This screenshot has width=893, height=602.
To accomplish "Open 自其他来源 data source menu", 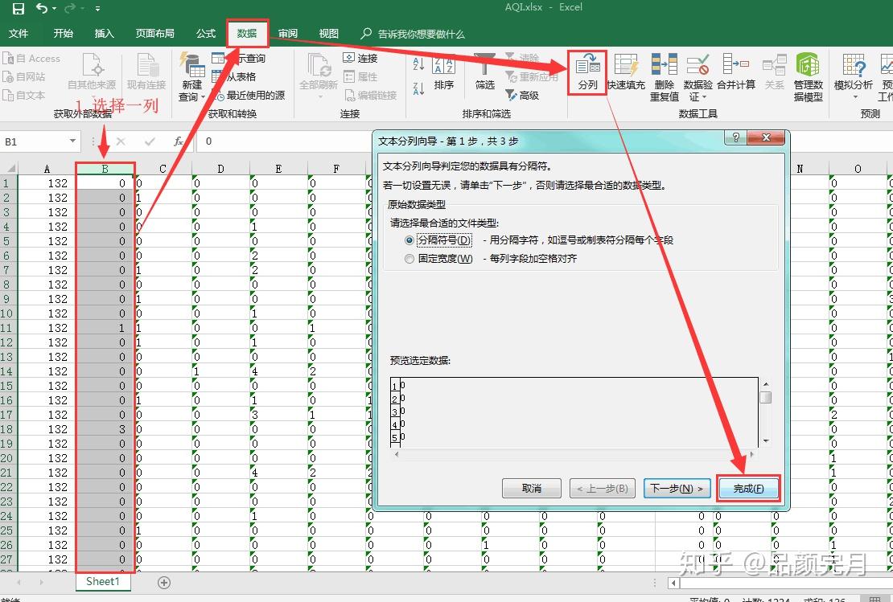I will click(x=92, y=72).
